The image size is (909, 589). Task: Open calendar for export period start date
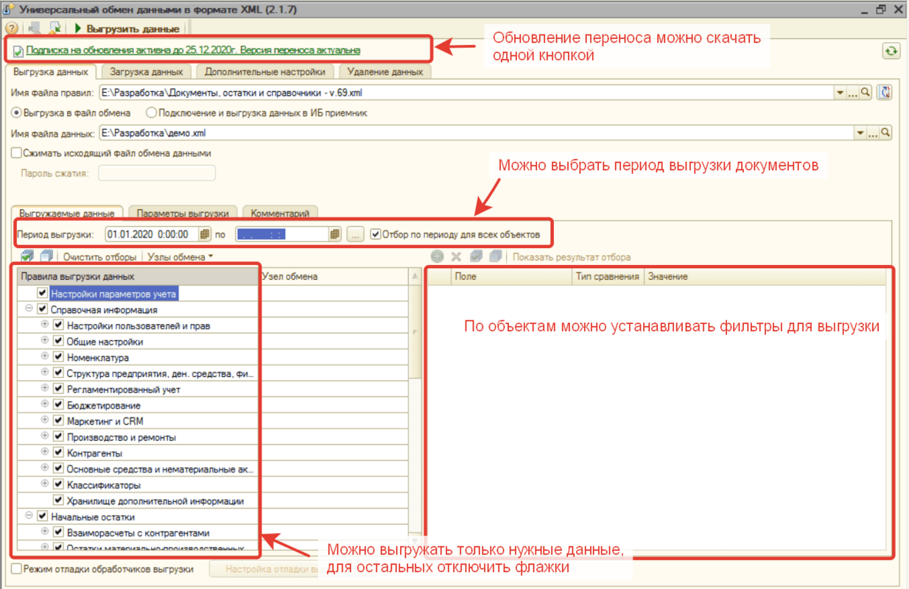pos(205,235)
